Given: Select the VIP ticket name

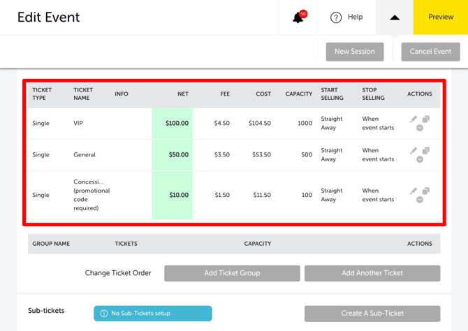Looking at the screenshot, I should [x=78, y=124].
